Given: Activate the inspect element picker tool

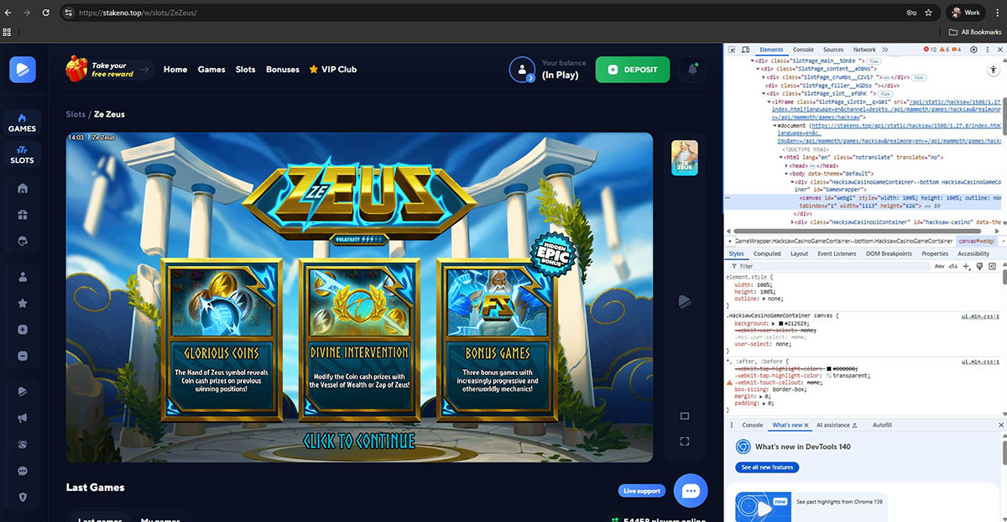Looking at the screenshot, I should pyautogui.click(x=732, y=50).
